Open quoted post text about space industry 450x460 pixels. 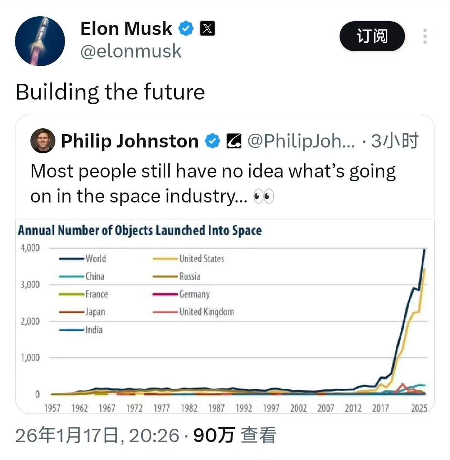pyautogui.click(x=212, y=183)
